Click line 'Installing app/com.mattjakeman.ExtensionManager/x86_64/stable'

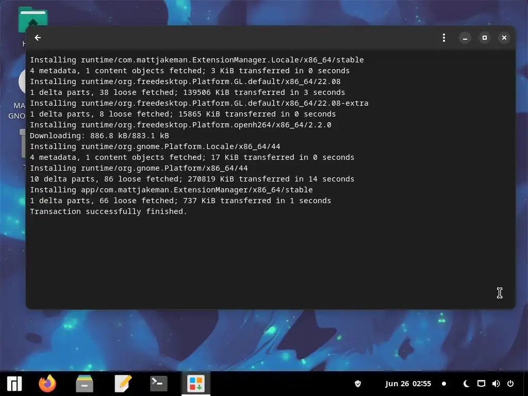(x=171, y=190)
